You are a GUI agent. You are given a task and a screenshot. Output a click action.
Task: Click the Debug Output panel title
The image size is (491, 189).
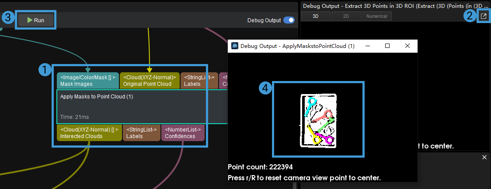click(395, 6)
